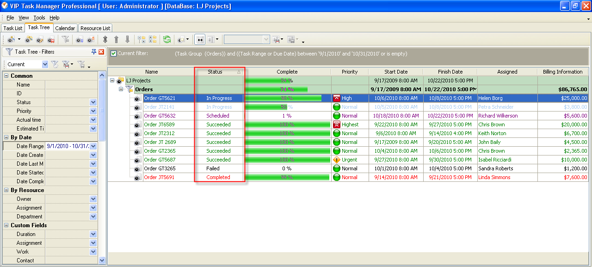Collapse the LJ Projects tree node
Screen dimensions: 592x267
pyautogui.click(x=112, y=81)
